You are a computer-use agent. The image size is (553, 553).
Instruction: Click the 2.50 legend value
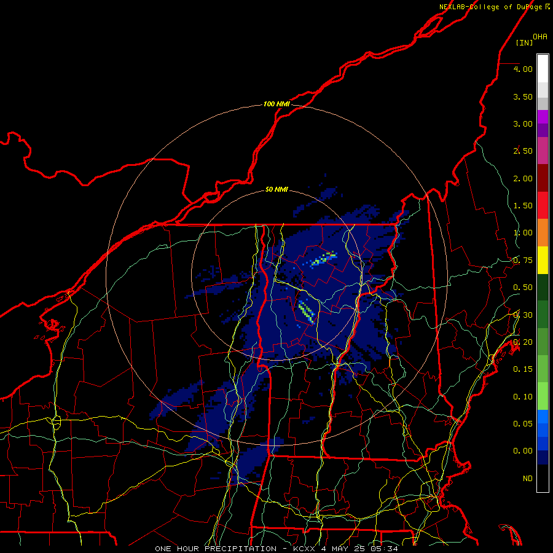[523, 151]
